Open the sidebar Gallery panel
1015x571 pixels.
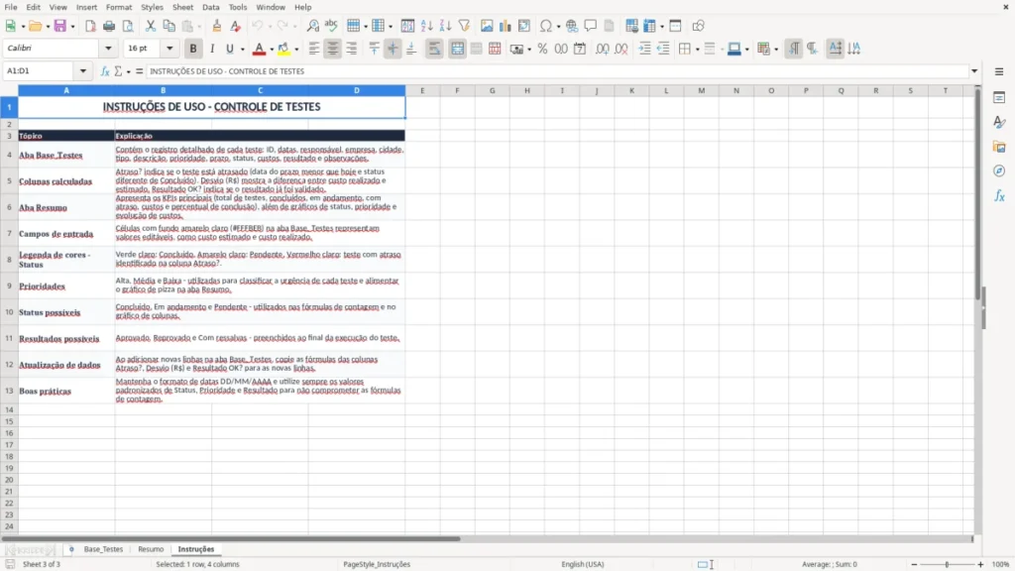pyautogui.click(x=999, y=147)
